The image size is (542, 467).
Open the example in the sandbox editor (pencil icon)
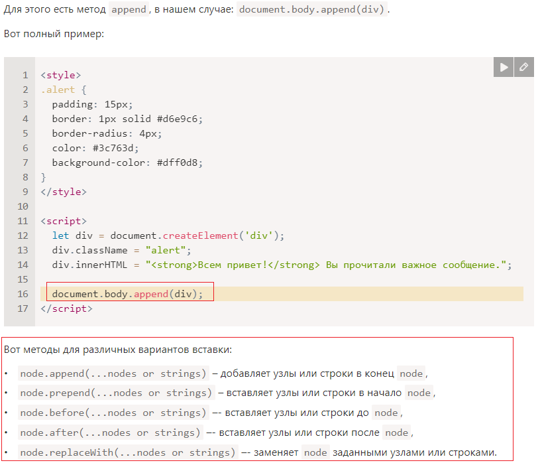pyautogui.click(x=524, y=67)
